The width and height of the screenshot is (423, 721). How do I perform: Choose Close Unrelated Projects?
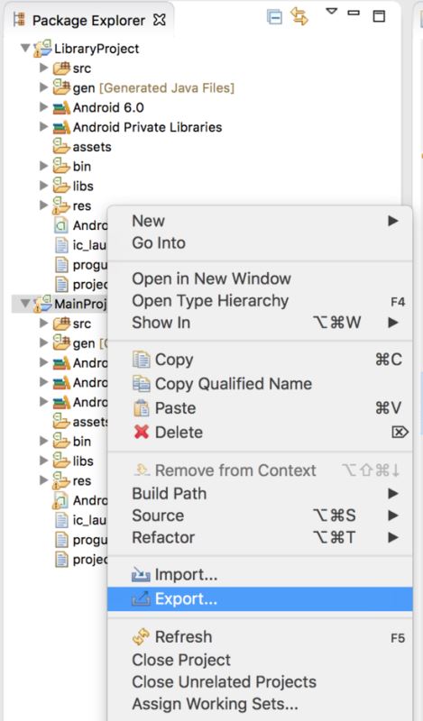pyautogui.click(x=225, y=682)
